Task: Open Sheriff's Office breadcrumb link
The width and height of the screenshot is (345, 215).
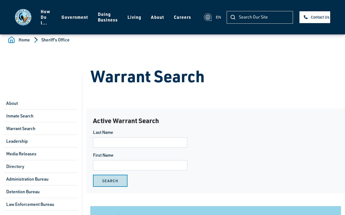Action: pyautogui.click(x=55, y=40)
